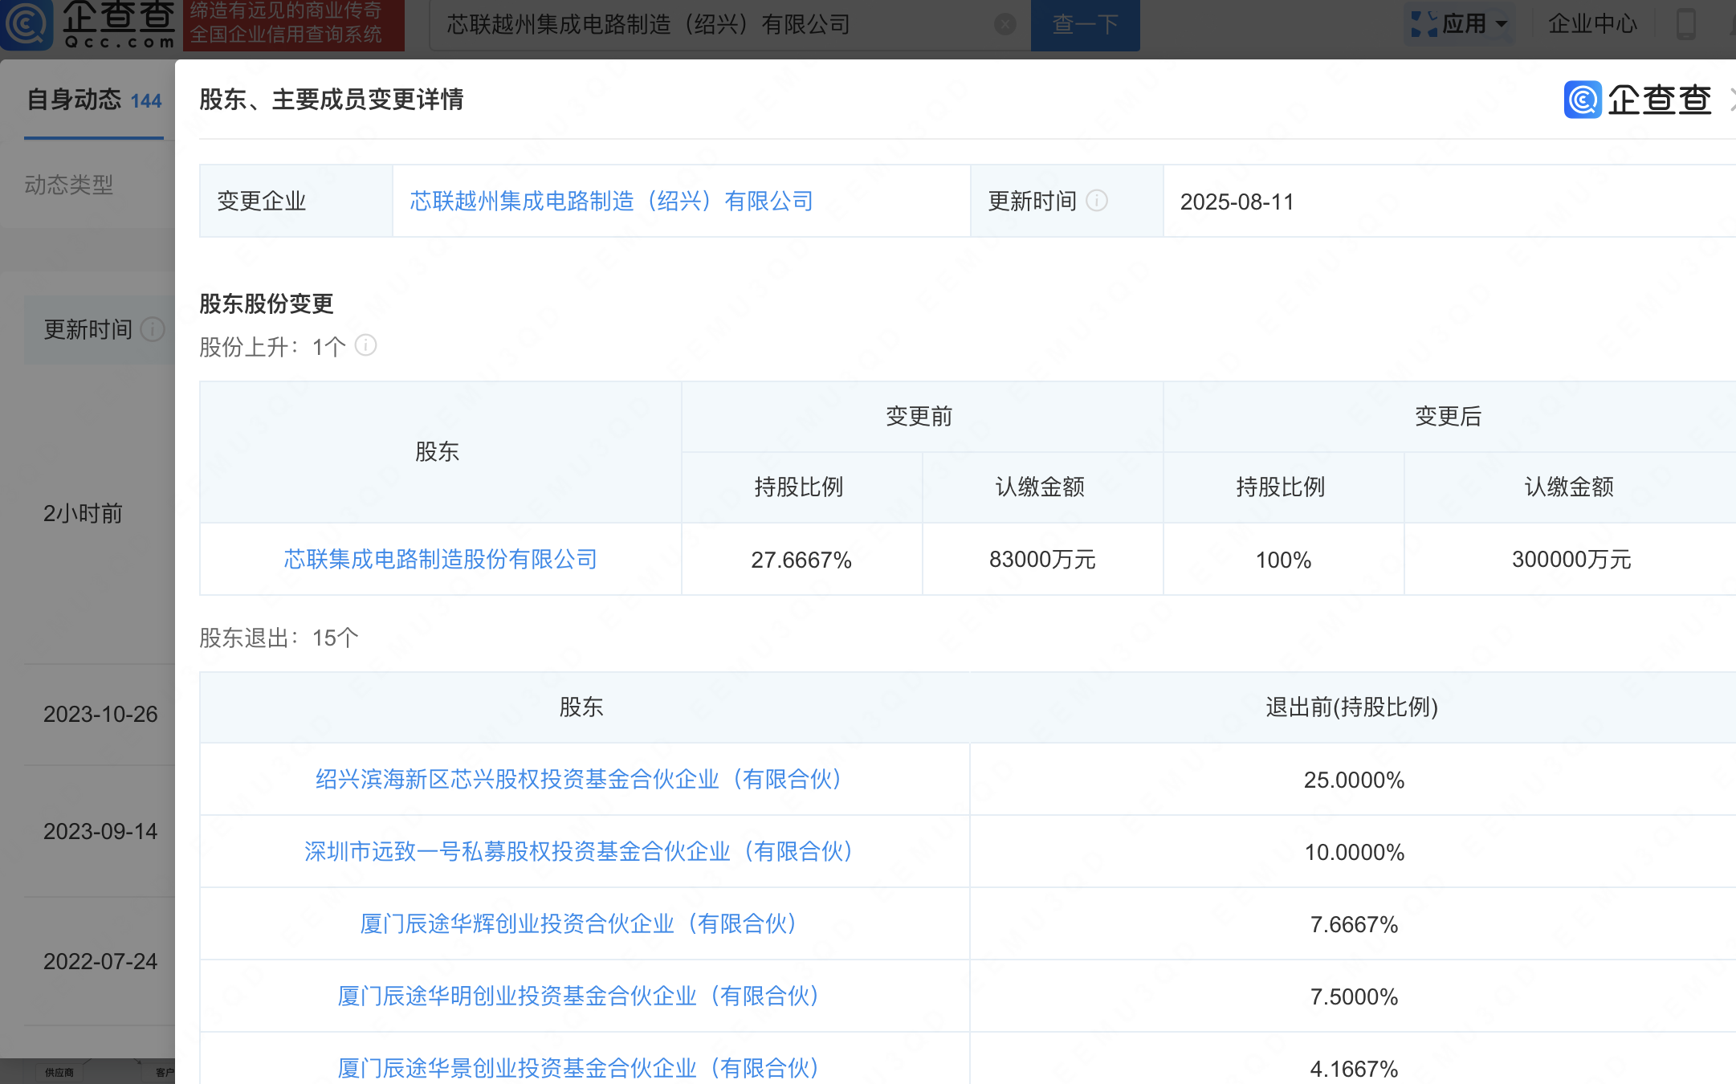Click info icon beside 股份上升 1个
Screen dimensions: 1736x1084
[365, 345]
